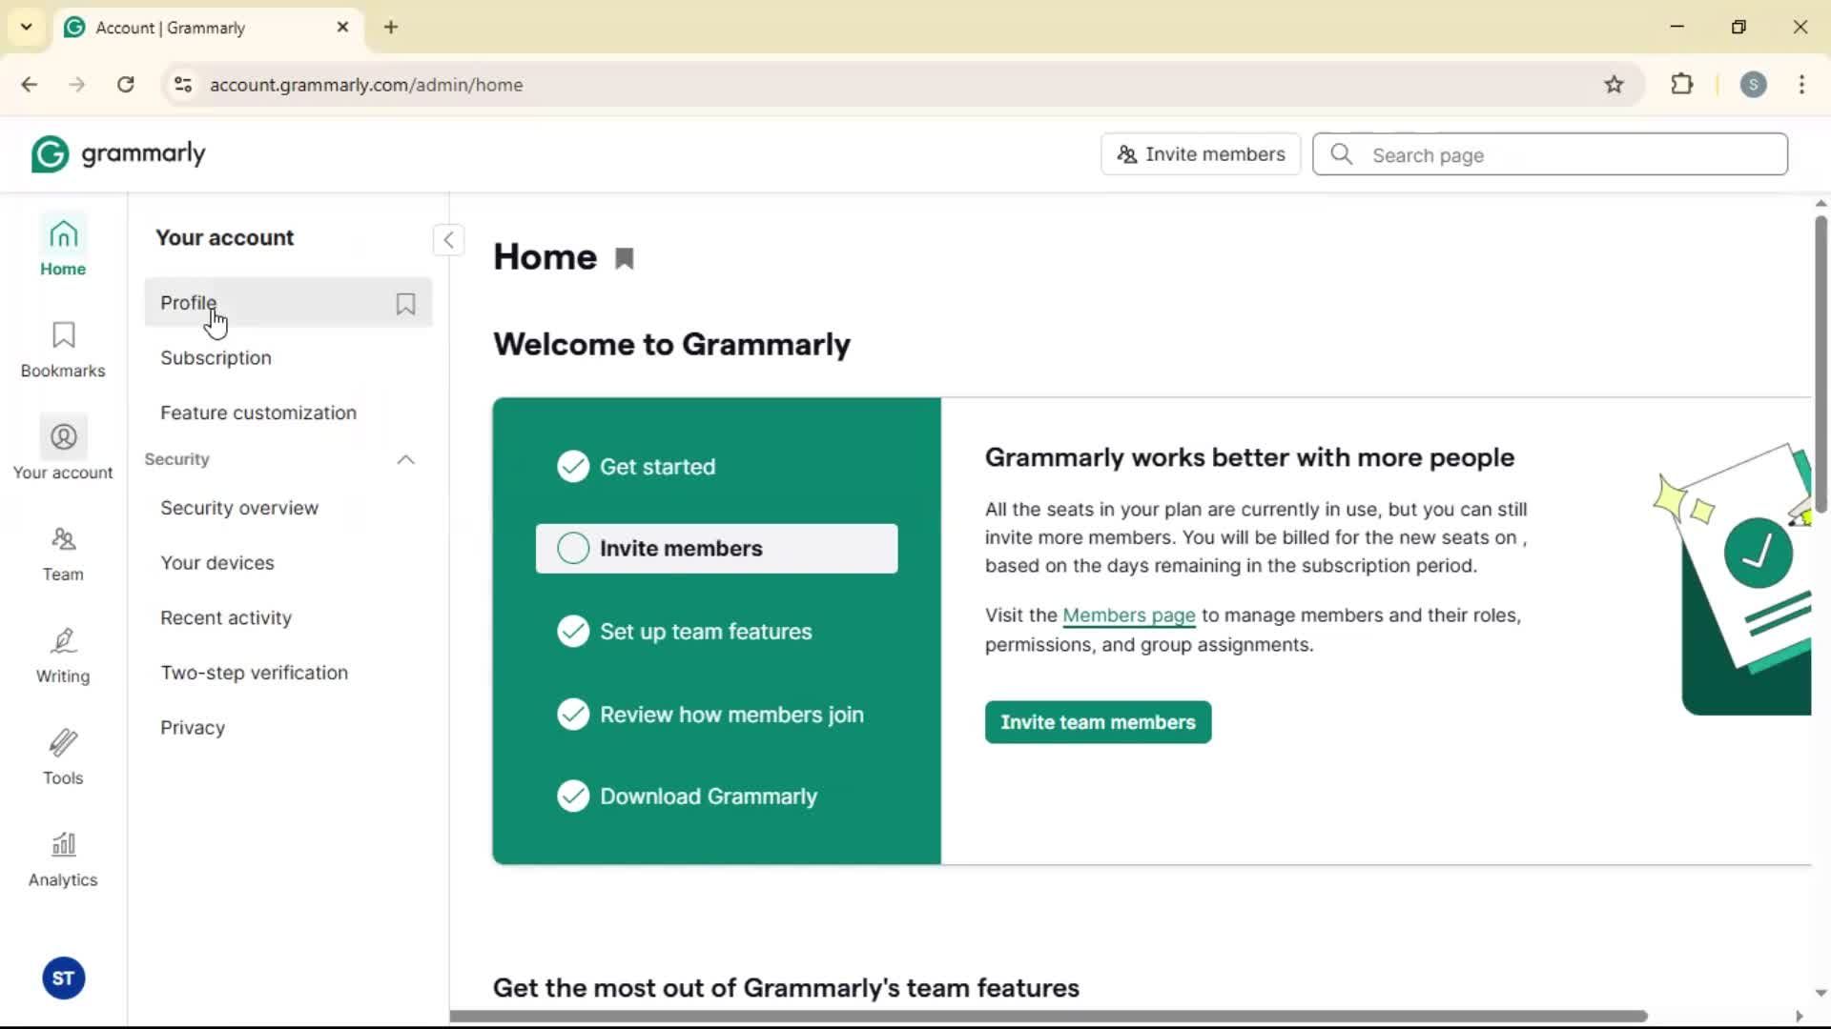Click the horizontal scrollbar at page bottom
Viewport: 1831px width, 1029px height.
coord(1049,1016)
